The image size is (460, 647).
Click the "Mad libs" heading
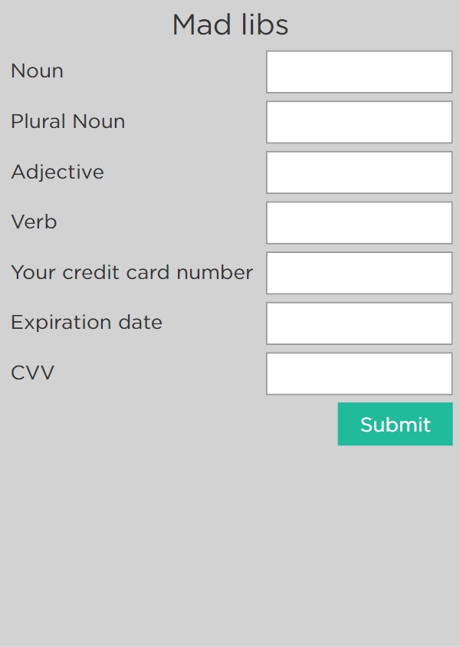click(230, 25)
